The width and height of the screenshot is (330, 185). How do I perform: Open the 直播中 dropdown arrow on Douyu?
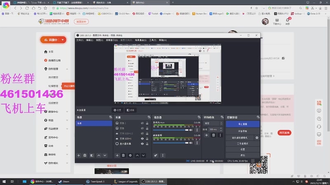63,40
